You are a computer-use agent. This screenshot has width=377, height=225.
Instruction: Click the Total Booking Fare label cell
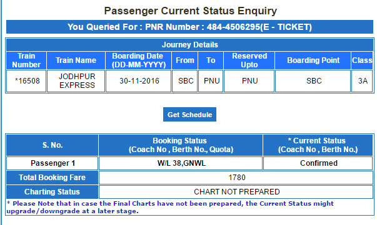coord(52,178)
